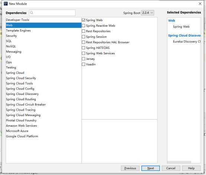Screen dimensions: 206x175
Task: Cancel the New Module wizard
Action: [171, 168]
